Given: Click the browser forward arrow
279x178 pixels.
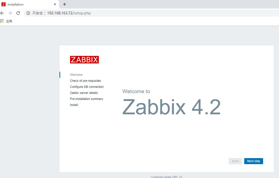Looking at the screenshot, I should click(x=10, y=13).
